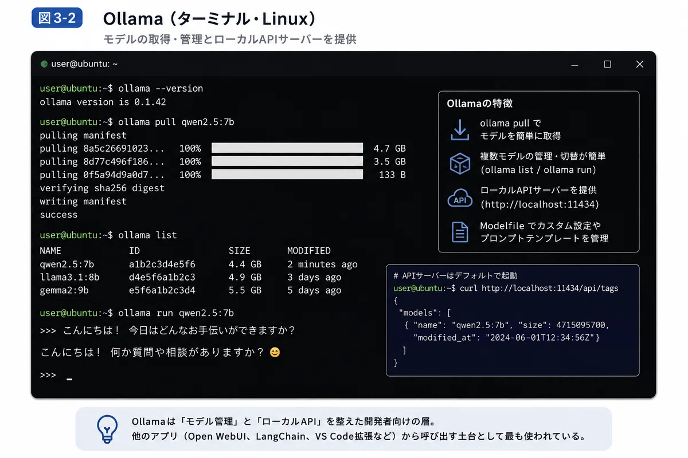Click the 133 B pull progress bar

pyautogui.click(x=287, y=175)
